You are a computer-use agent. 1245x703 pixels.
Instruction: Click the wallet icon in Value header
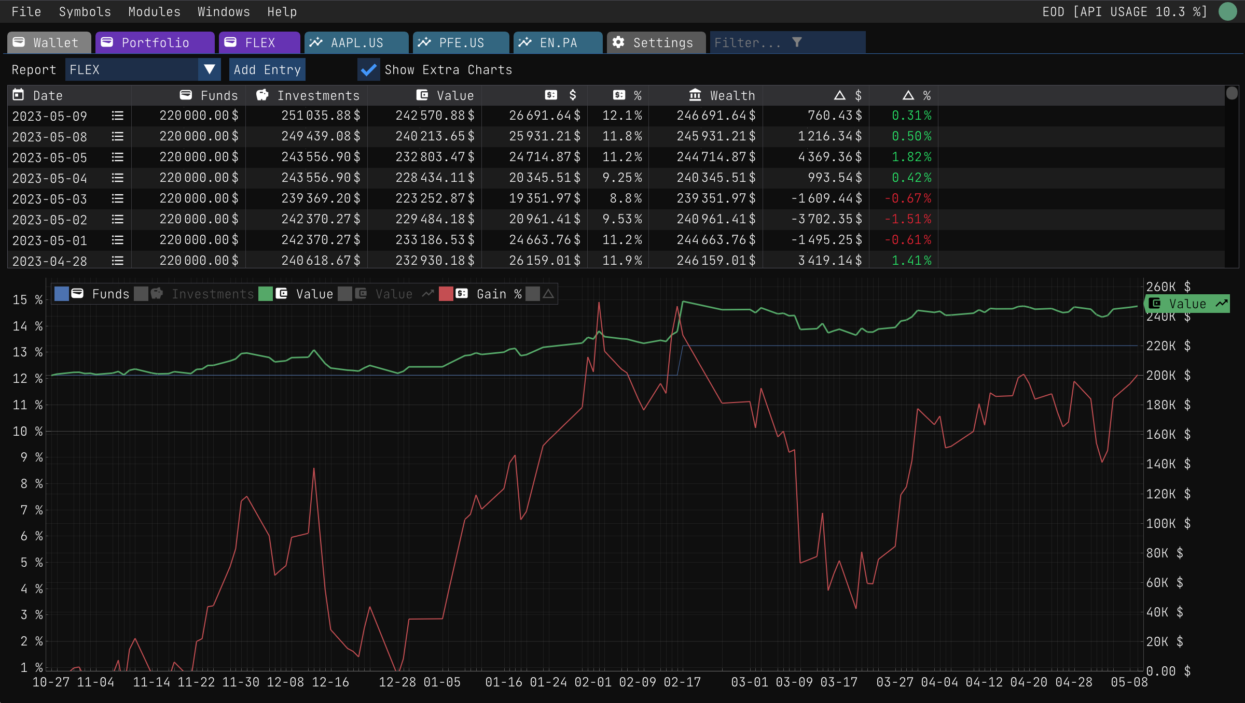pos(422,95)
